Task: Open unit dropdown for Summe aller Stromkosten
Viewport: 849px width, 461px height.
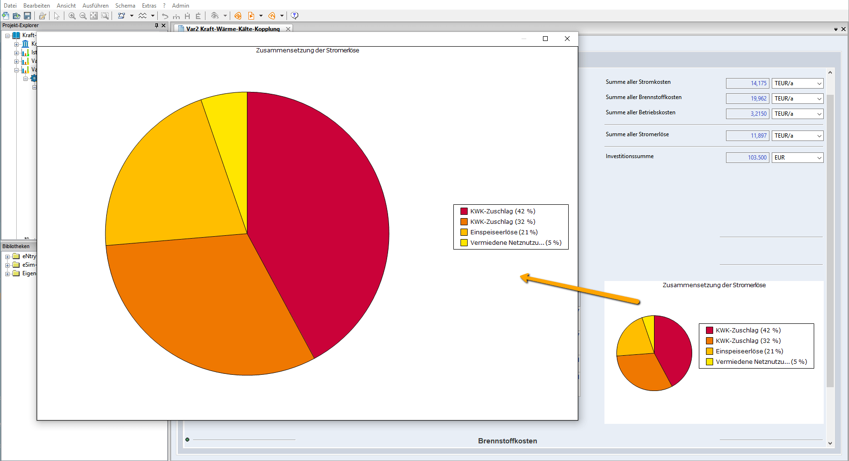Action: pyautogui.click(x=819, y=83)
